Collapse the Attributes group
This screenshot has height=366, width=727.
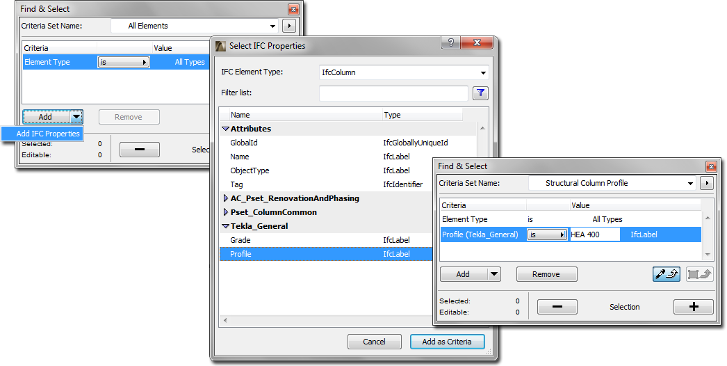[226, 129]
